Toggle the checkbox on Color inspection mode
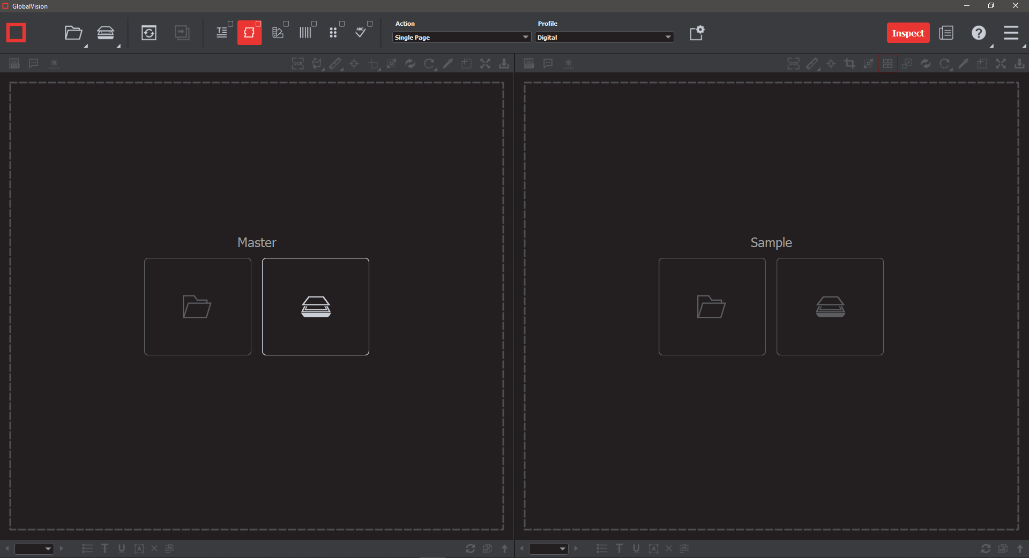Image resolution: width=1029 pixels, height=558 pixels. click(286, 24)
